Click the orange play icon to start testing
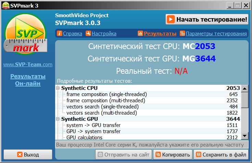Image resolution: width=252 pixels, height=163 pixels. (171, 20)
